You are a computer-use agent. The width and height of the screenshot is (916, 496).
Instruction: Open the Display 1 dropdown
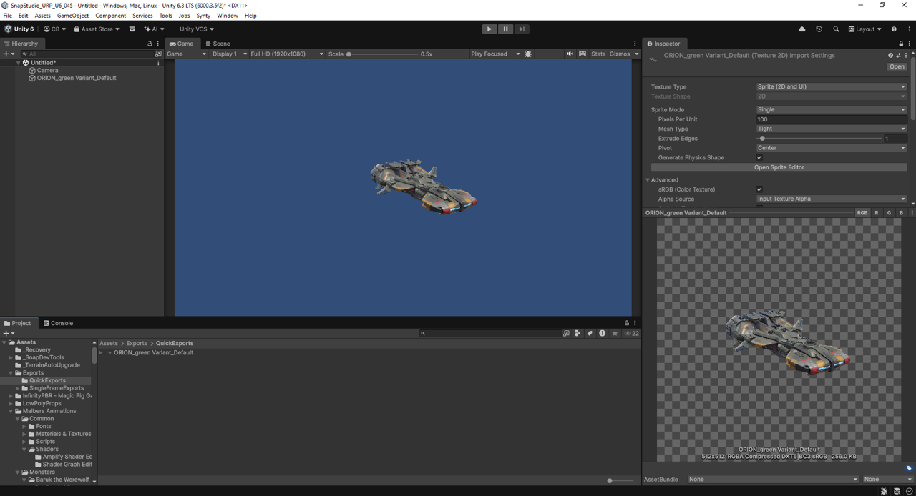(229, 54)
